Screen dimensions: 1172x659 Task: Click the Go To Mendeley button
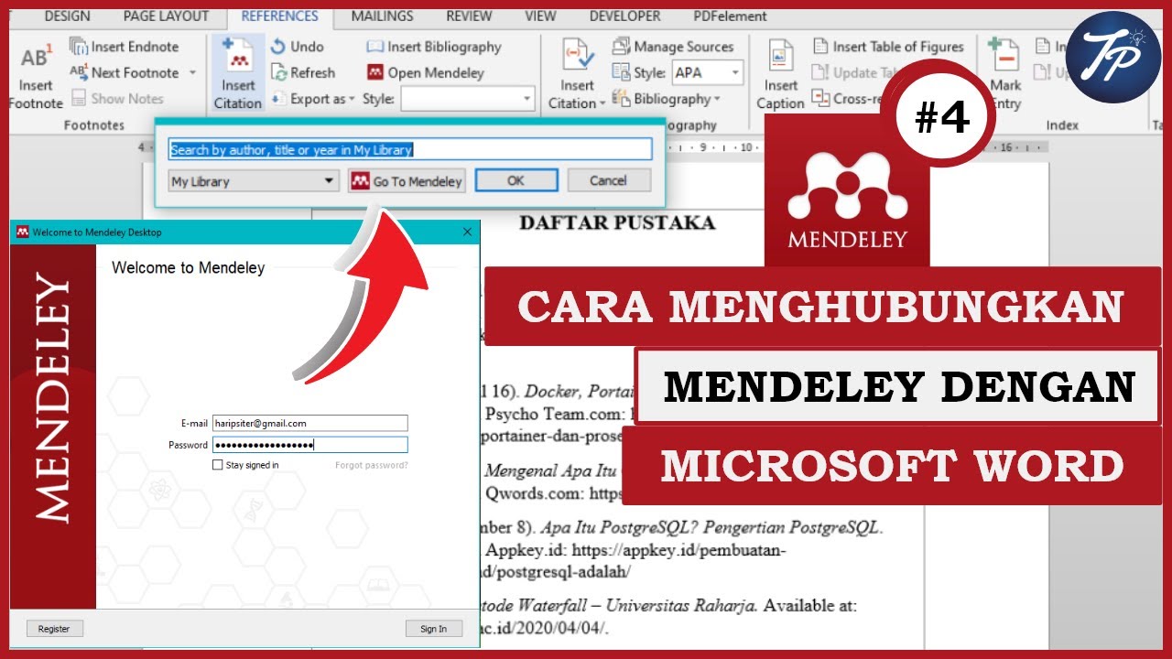(x=407, y=181)
